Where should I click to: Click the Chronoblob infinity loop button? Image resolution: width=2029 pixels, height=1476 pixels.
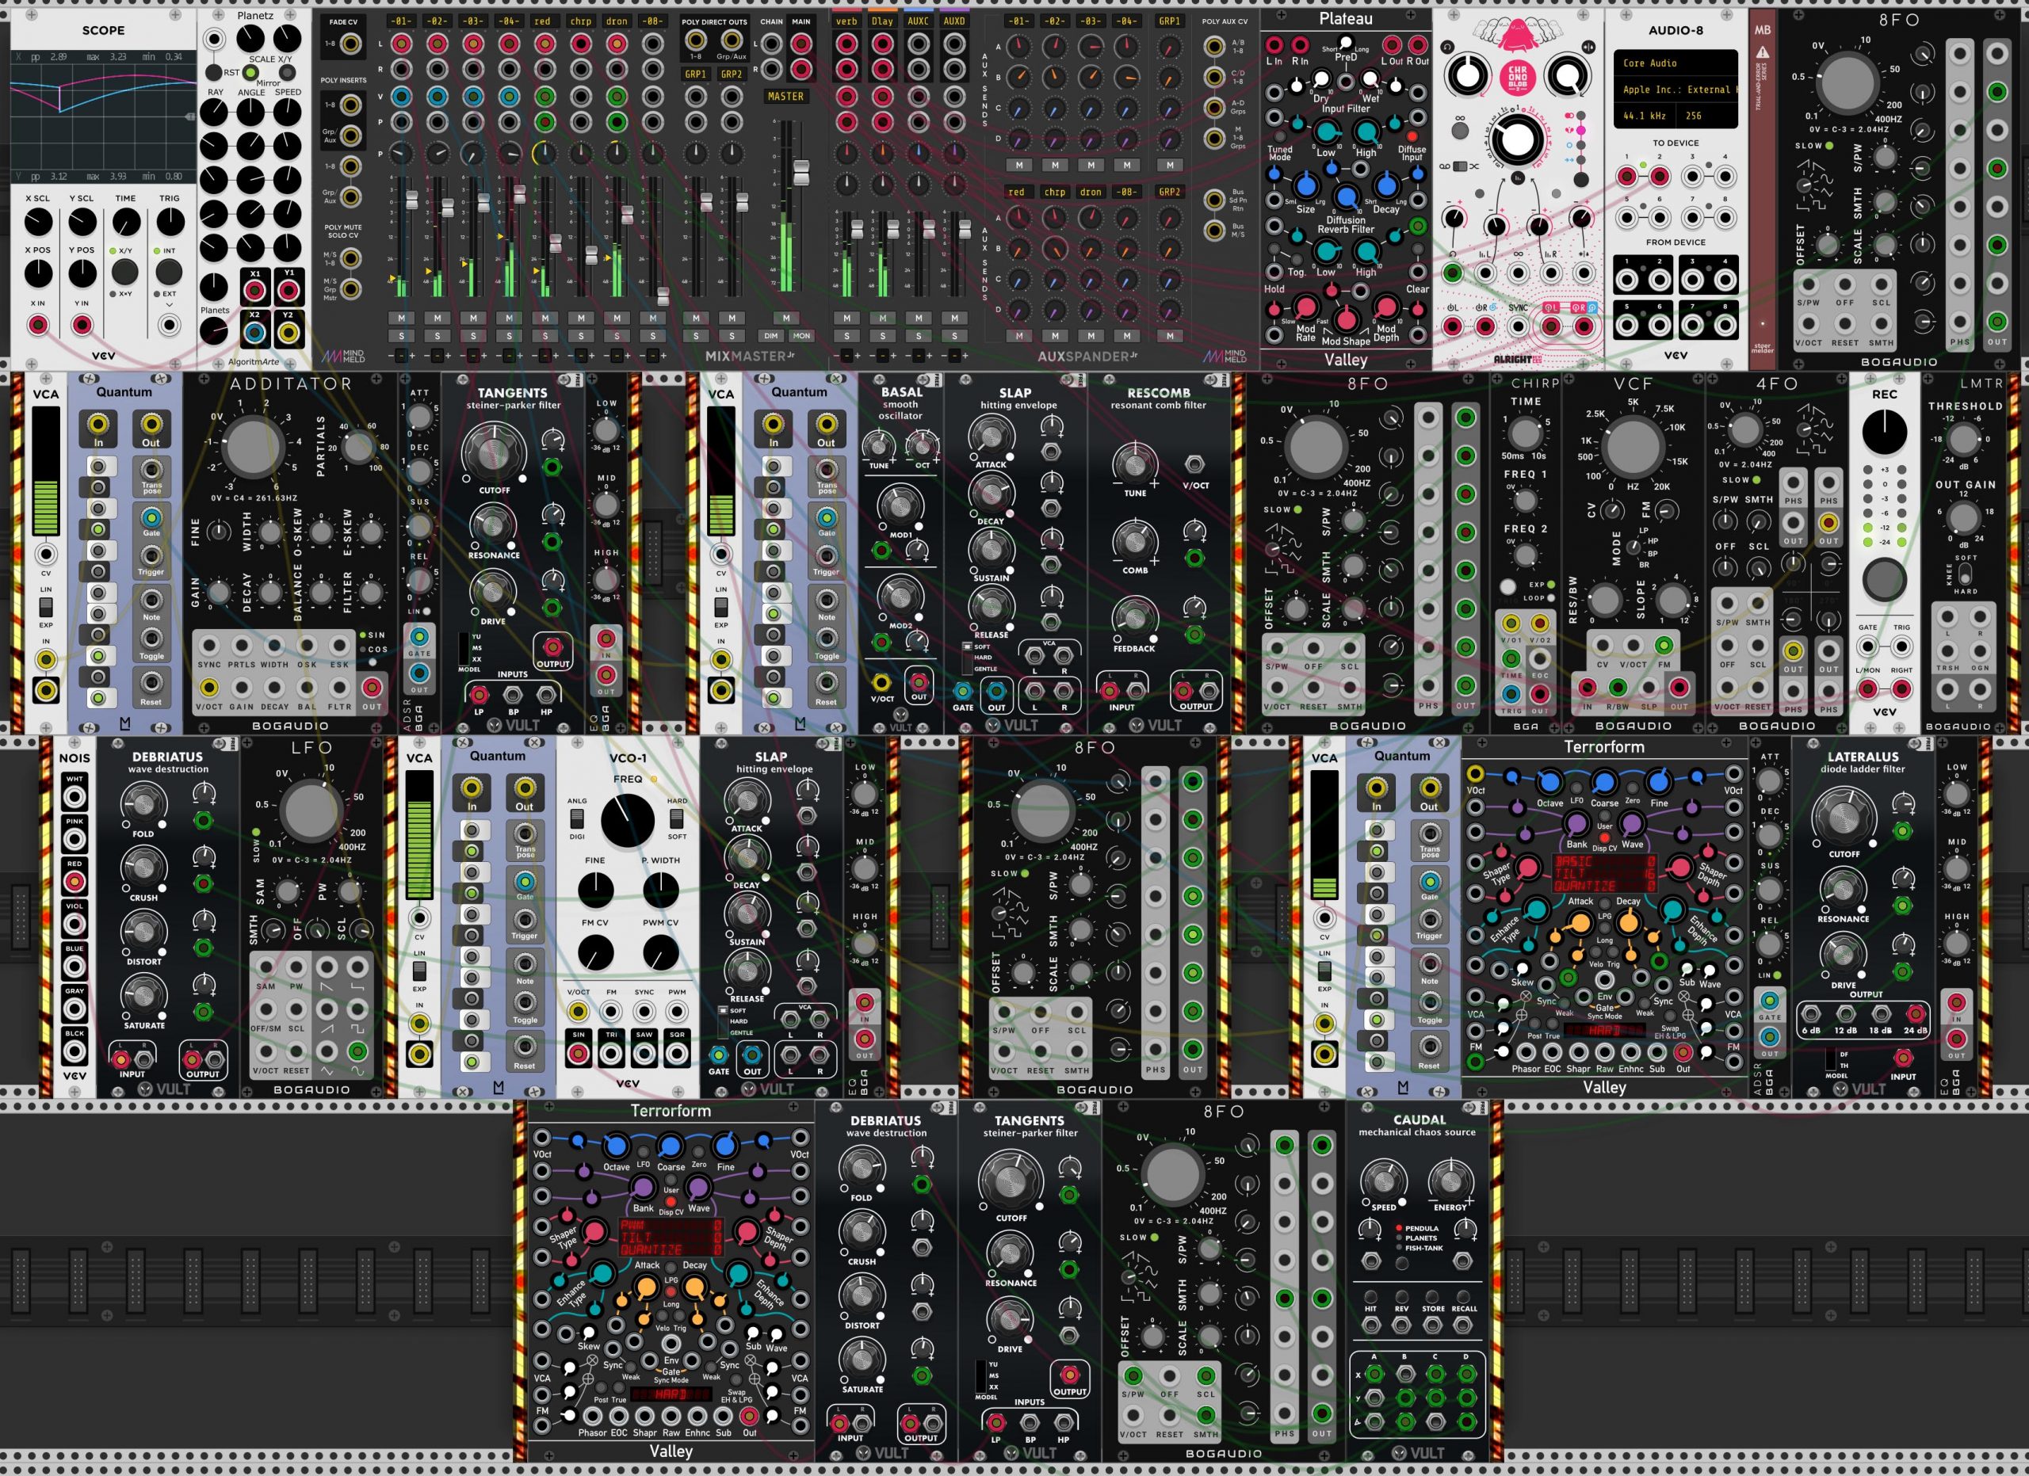pos(1460,132)
